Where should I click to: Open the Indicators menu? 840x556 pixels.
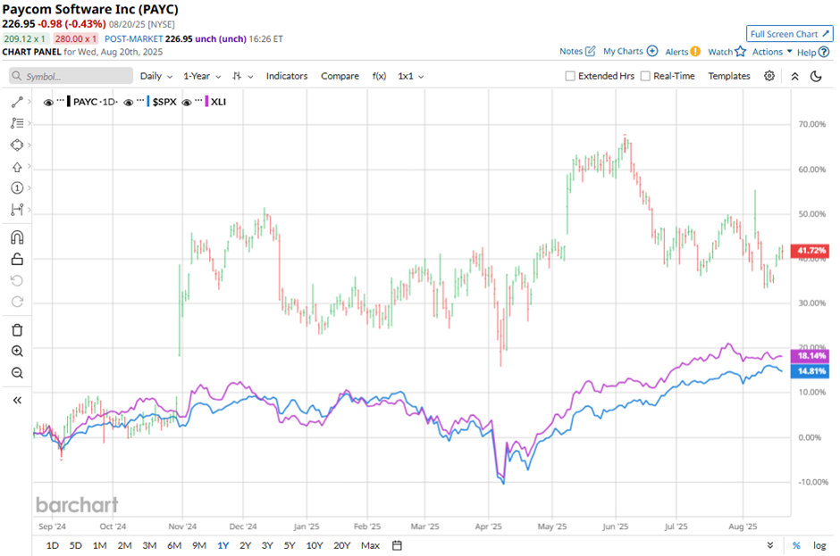click(287, 76)
